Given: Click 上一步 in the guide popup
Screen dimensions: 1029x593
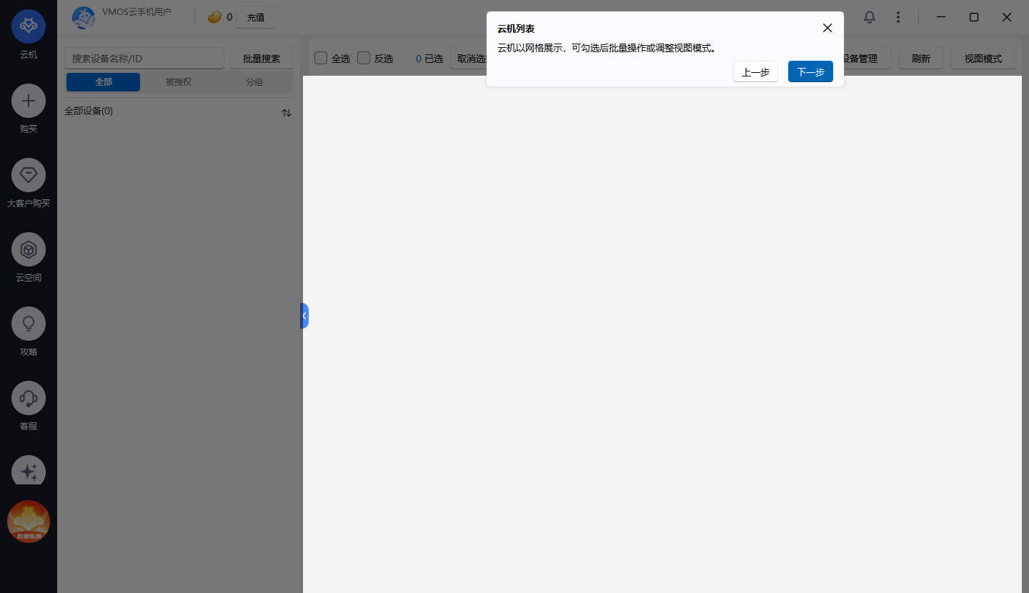Looking at the screenshot, I should point(755,71).
